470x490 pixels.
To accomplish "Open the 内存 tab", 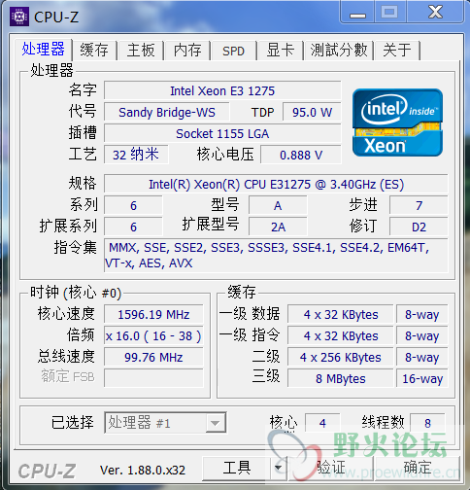I will (x=187, y=51).
